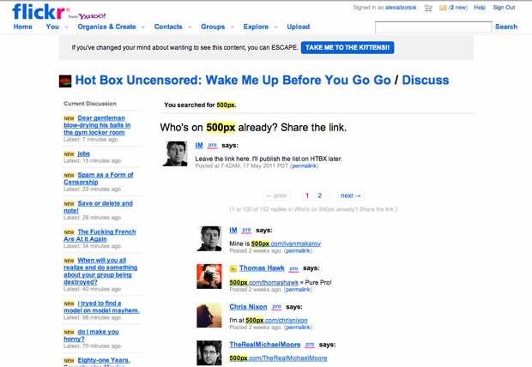This screenshot has width=532, height=367.
Task: Open the Groups menu
Action: coord(213,27)
